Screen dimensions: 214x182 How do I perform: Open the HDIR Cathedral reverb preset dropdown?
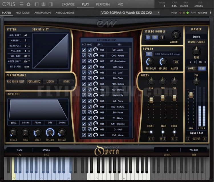pyautogui.click(x=167, y=54)
